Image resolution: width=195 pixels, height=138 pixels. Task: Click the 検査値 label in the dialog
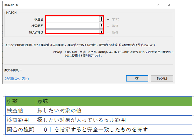(x=39, y=19)
